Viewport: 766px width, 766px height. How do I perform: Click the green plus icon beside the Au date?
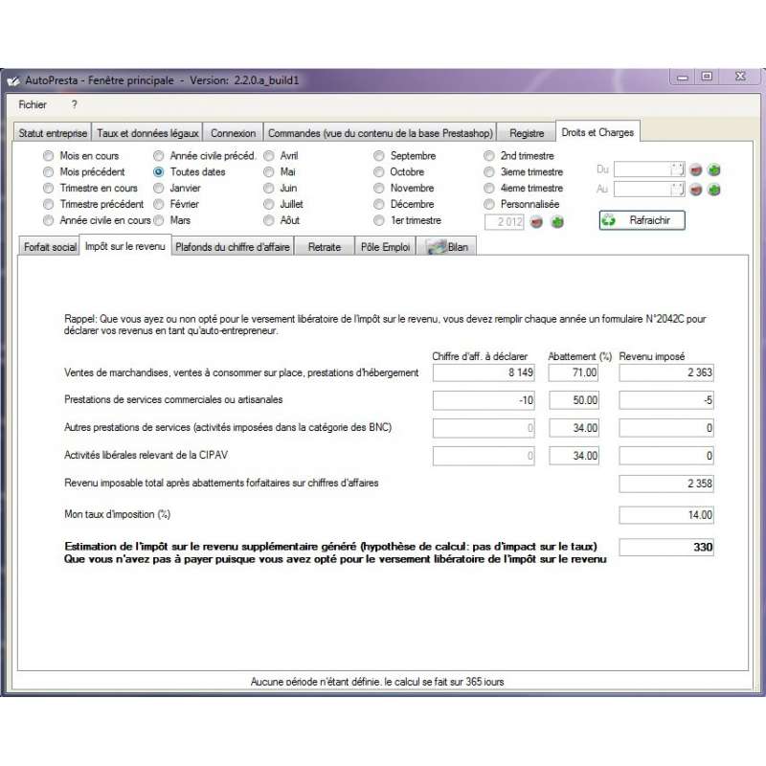point(714,190)
